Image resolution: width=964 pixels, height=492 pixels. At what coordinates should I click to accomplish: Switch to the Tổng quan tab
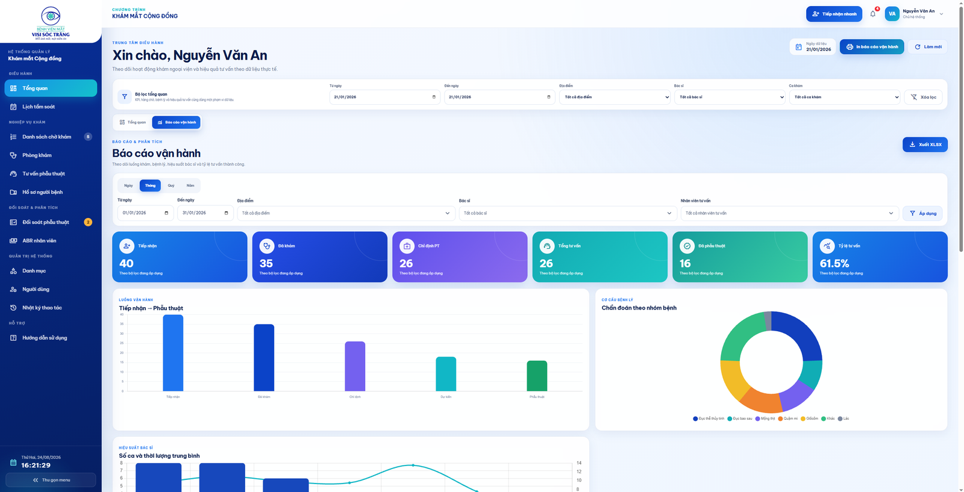133,122
